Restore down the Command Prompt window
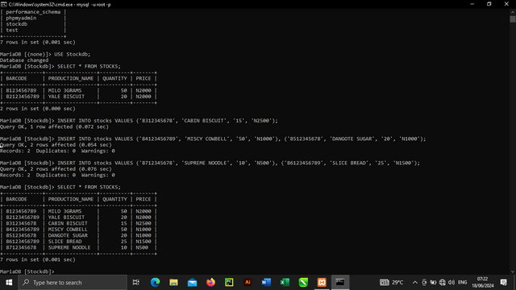The height and width of the screenshot is (290, 516). click(489, 4)
